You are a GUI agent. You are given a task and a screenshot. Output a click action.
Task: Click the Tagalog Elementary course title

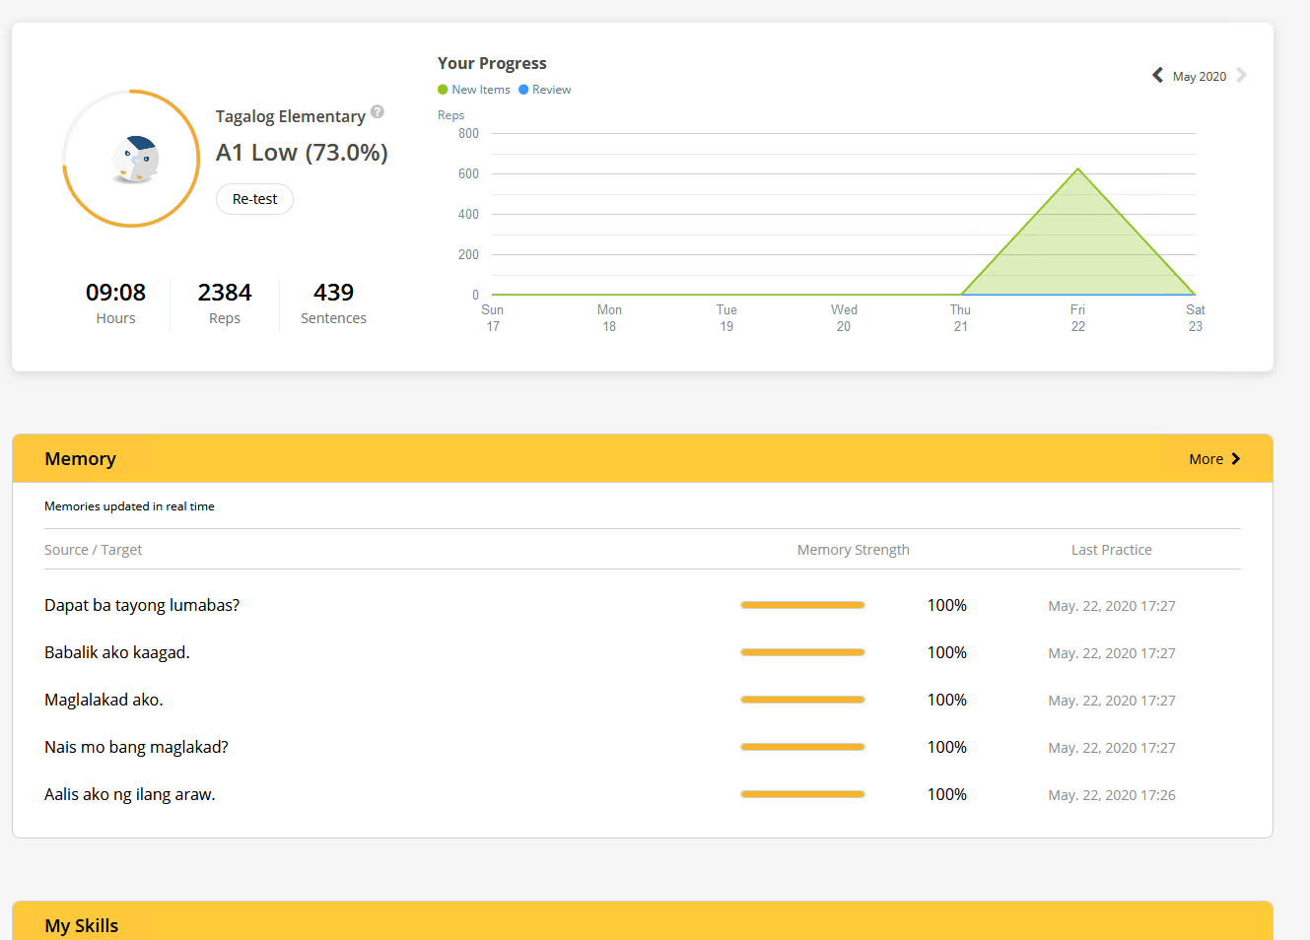point(291,116)
